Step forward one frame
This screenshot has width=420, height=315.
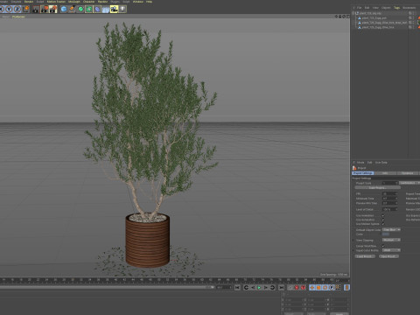point(266,288)
